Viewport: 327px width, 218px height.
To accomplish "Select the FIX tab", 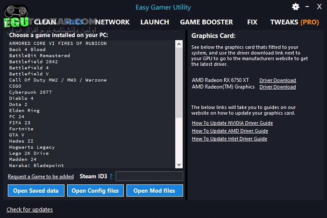I will coord(252,22).
